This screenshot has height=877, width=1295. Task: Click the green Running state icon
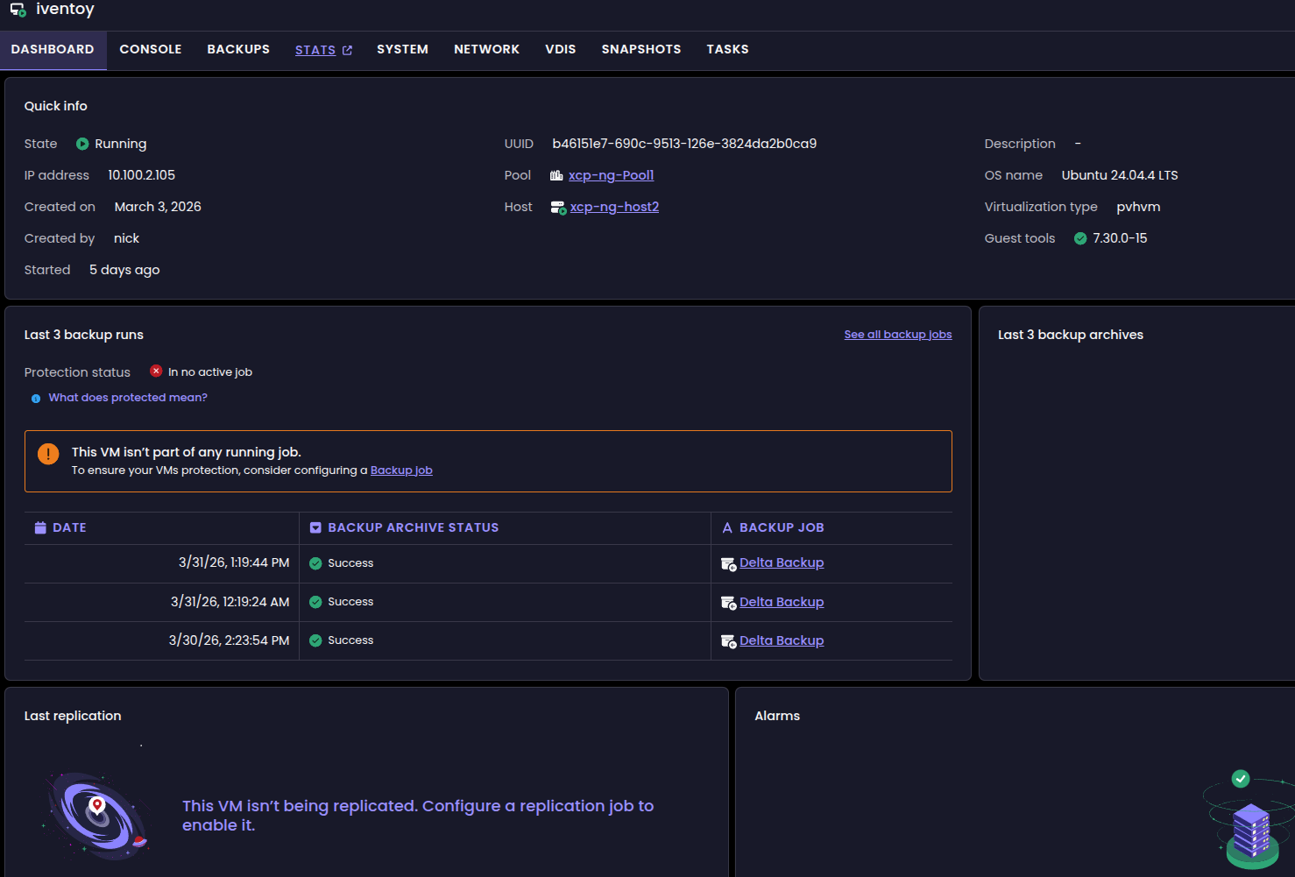(x=82, y=144)
